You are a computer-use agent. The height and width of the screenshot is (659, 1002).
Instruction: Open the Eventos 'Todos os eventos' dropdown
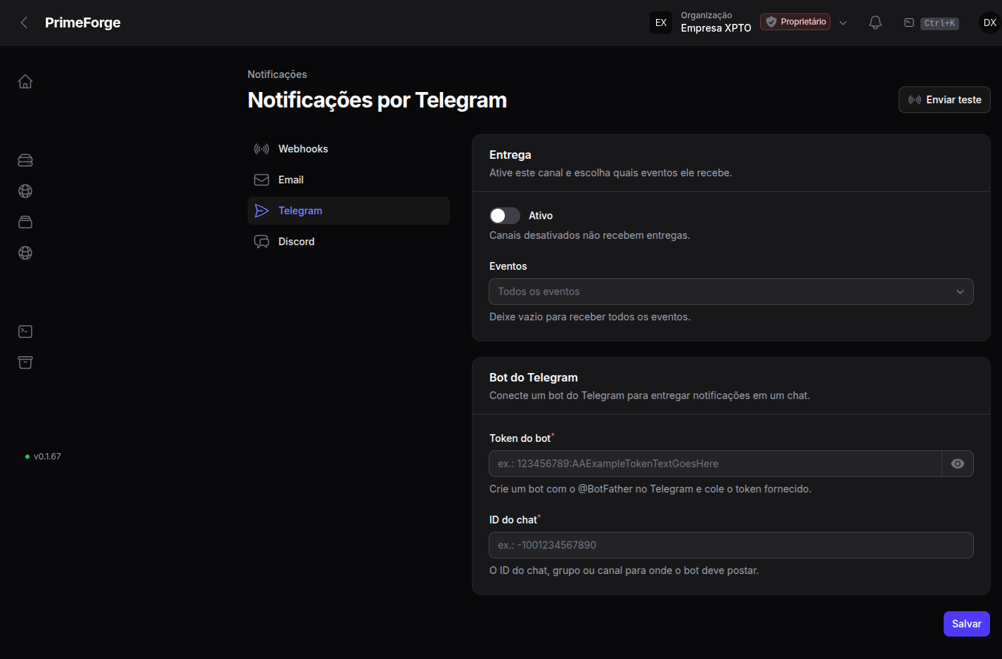coord(731,292)
